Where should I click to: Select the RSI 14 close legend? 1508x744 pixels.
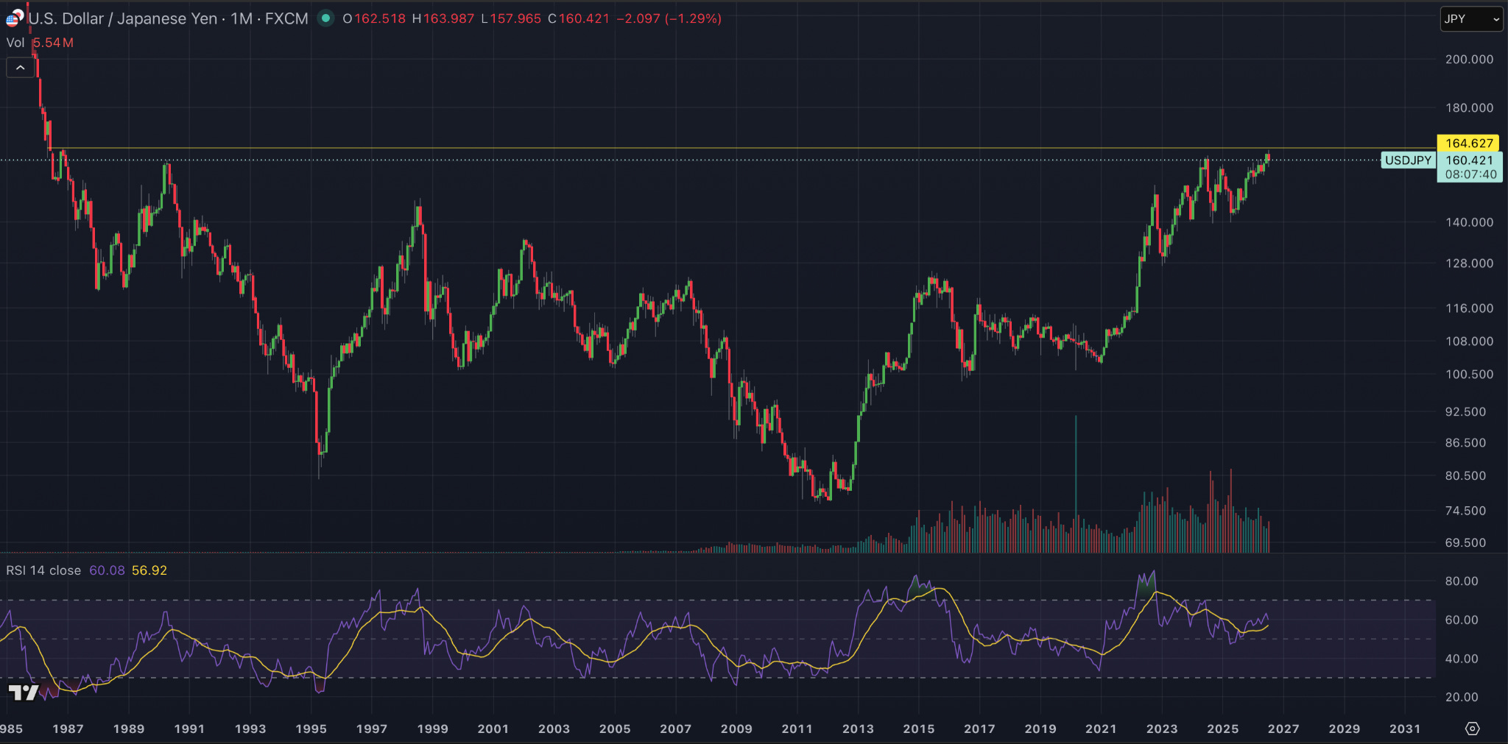(43, 570)
